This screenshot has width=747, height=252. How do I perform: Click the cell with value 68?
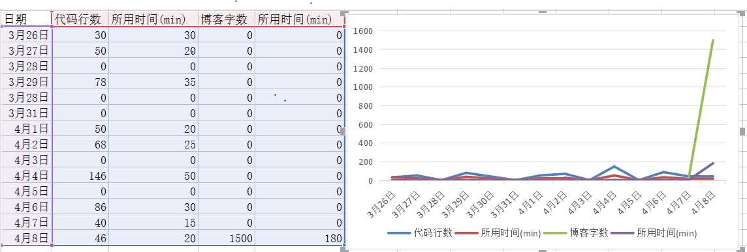pyautogui.click(x=80, y=145)
